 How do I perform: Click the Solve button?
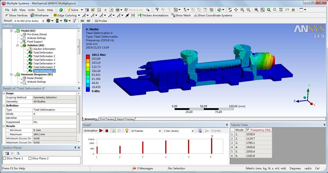point(73,10)
